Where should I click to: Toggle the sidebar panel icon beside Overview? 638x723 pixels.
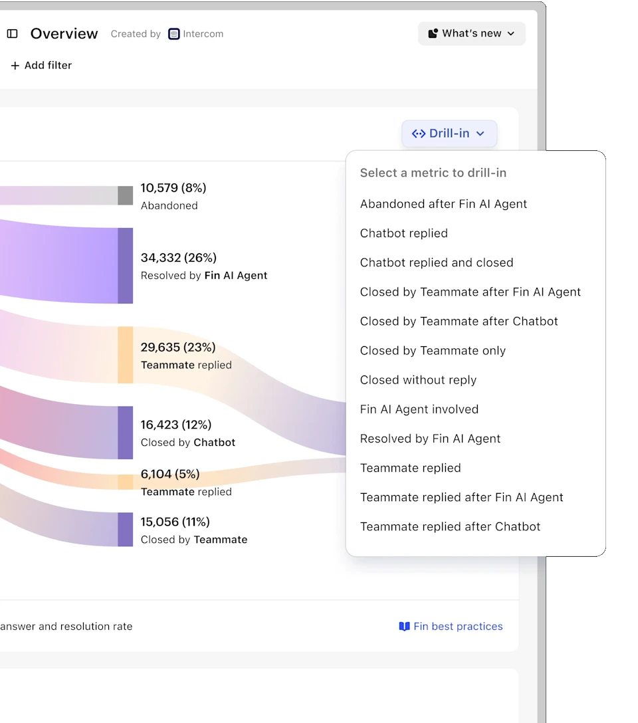coord(13,34)
